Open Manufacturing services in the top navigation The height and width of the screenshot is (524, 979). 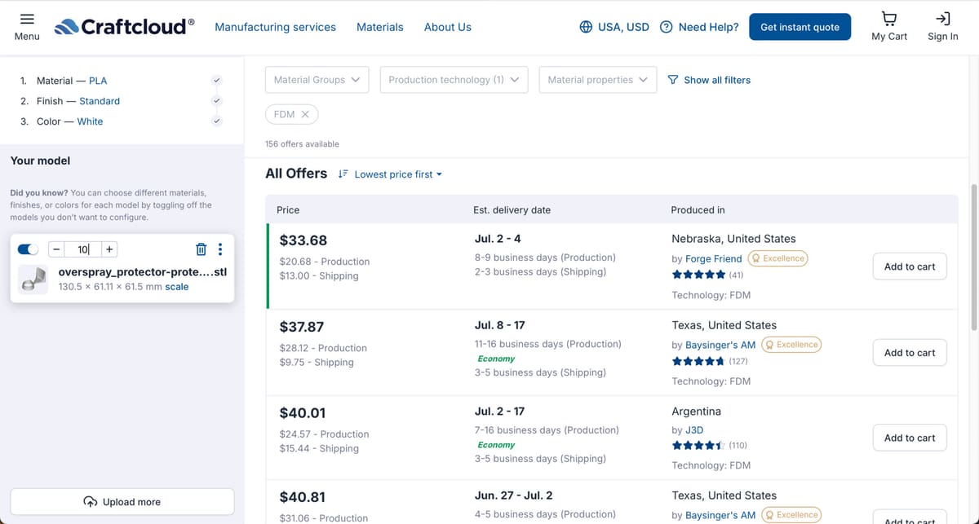click(x=275, y=27)
